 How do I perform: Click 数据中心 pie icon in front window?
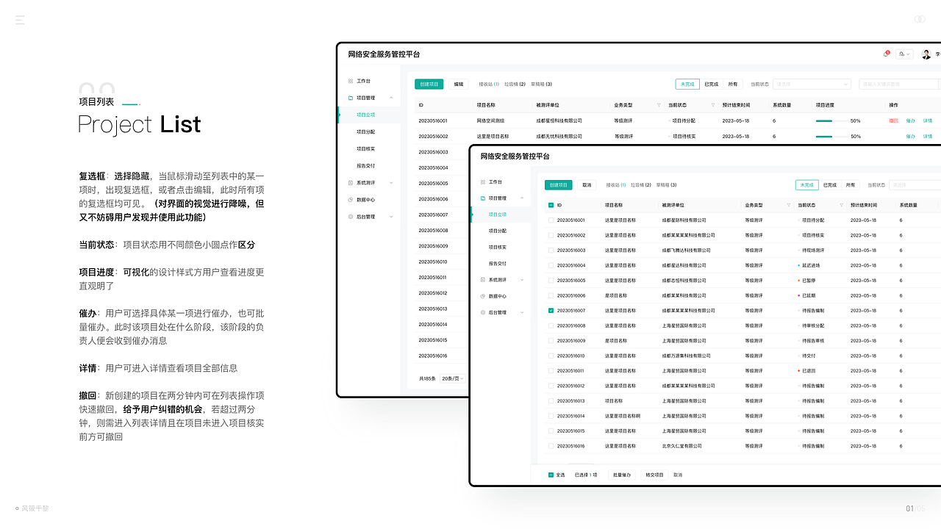tap(482, 296)
